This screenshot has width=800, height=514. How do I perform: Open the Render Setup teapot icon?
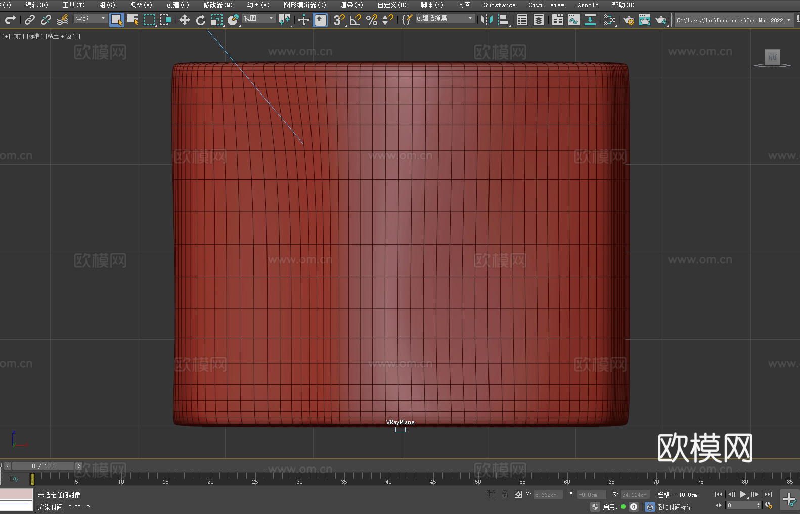tap(628, 20)
